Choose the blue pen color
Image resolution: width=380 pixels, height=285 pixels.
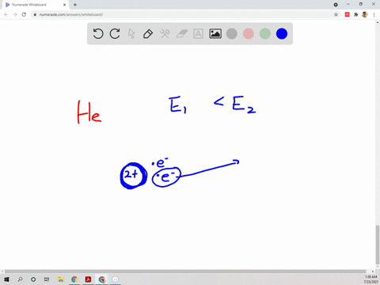point(282,34)
